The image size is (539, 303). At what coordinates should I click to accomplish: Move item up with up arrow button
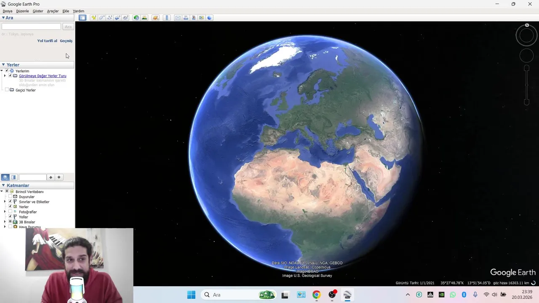(x=51, y=177)
